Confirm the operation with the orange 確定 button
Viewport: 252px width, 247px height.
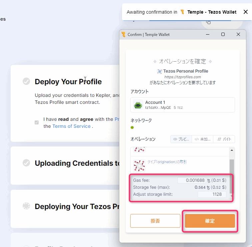[210, 221]
